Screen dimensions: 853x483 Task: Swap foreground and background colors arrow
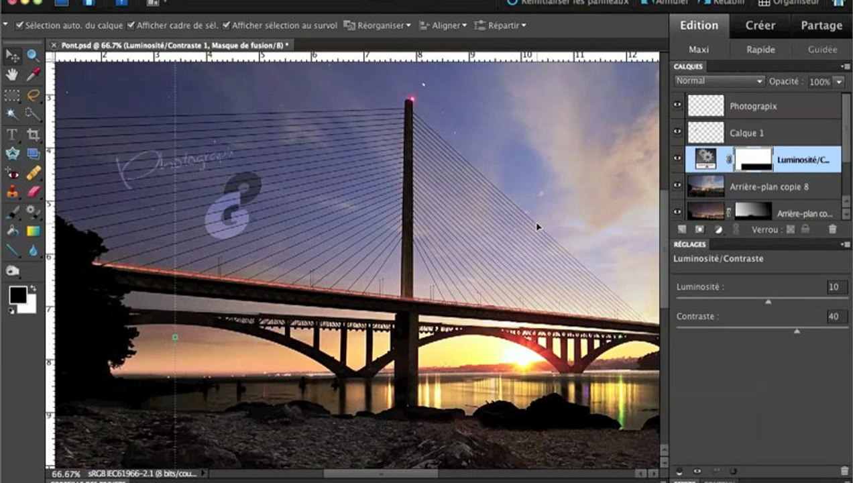pyautogui.click(x=33, y=288)
